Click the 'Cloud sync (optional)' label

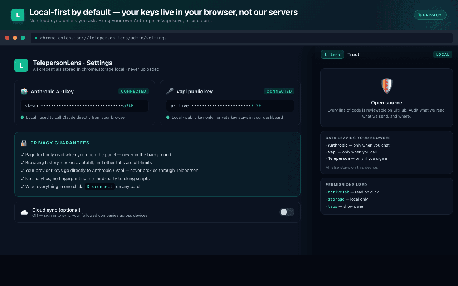coord(56,210)
